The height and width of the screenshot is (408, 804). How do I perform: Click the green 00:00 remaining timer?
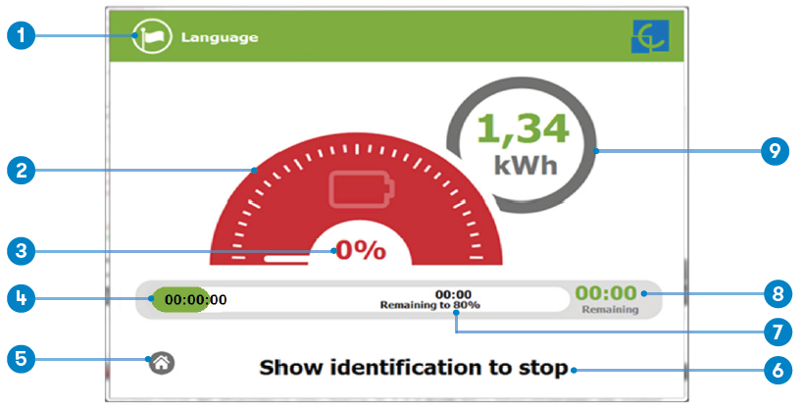[606, 292]
